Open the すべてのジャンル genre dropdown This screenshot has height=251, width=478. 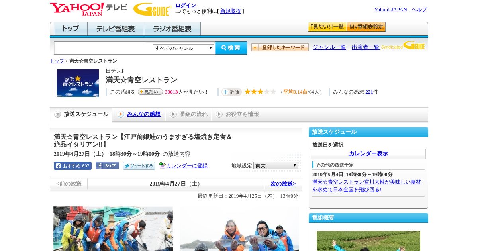[184, 48]
